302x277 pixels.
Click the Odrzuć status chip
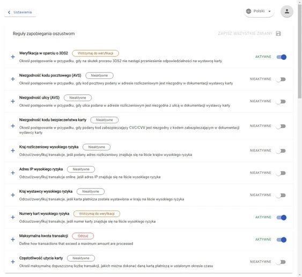[83, 236]
